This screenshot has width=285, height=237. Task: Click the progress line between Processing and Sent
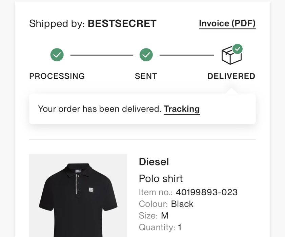coord(102,55)
